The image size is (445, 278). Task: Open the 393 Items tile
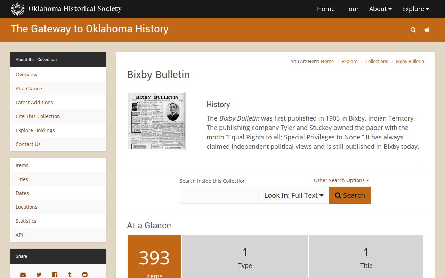tap(154, 256)
